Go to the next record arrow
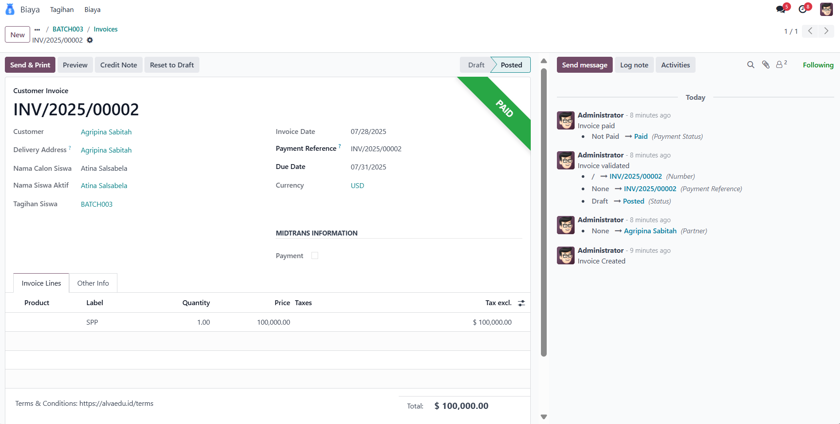Screen dimensions: 840x424 (x=826, y=31)
